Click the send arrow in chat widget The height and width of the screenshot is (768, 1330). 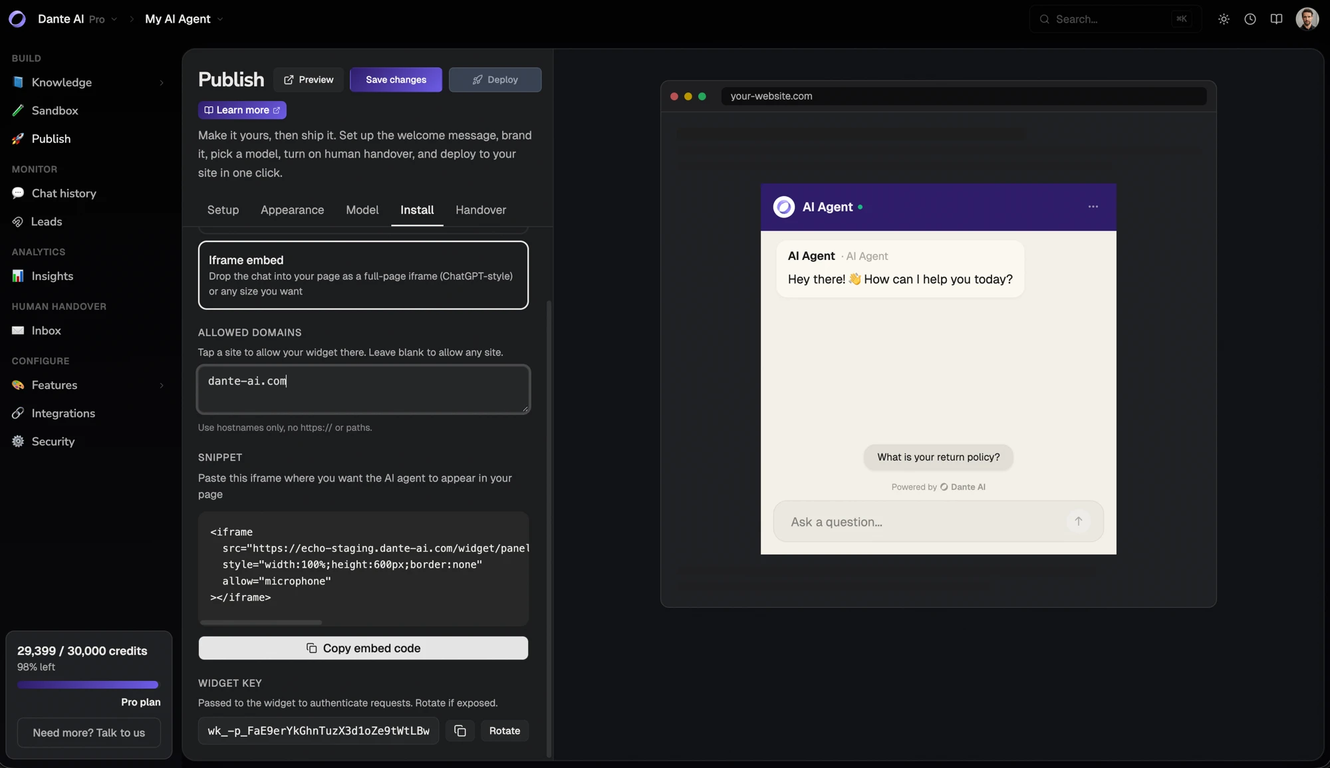(1079, 521)
